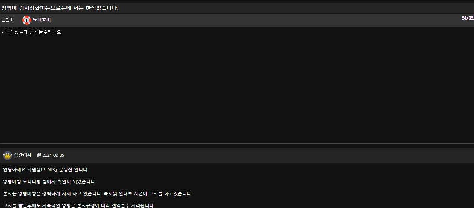This screenshot has height=208, width=474.
Task: Click the NJS name in the greeting
Action: pyautogui.click(x=51, y=169)
